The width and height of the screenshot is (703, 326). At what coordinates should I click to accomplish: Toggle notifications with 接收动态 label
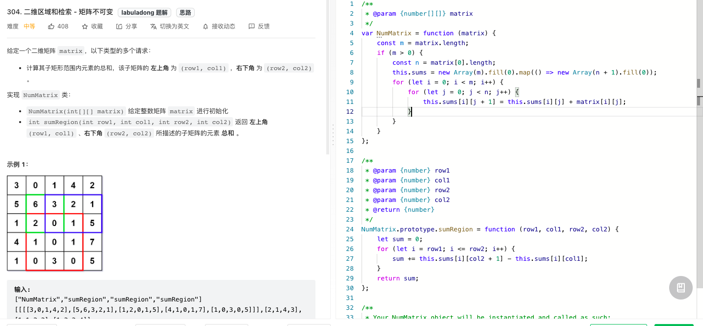click(x=223, y=26)
